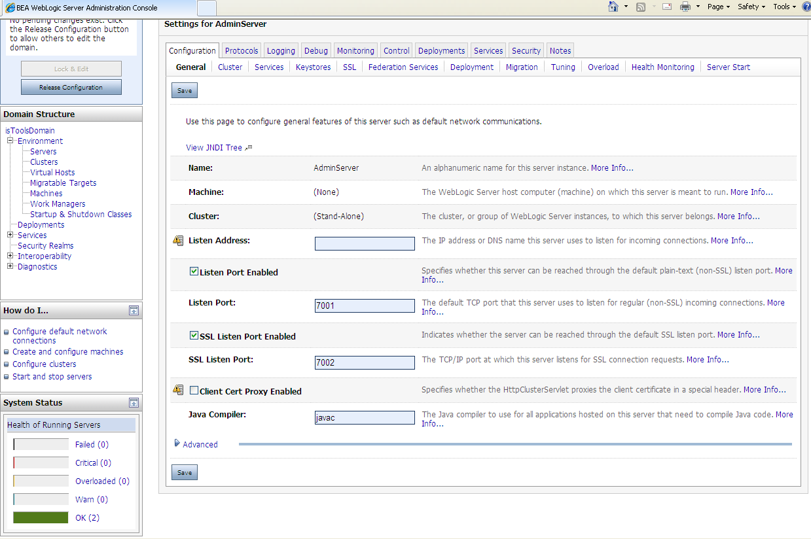This screenshot has height=539, width=811.
Task: Select the SSL subtab
Action: click(x=350, y=67)
